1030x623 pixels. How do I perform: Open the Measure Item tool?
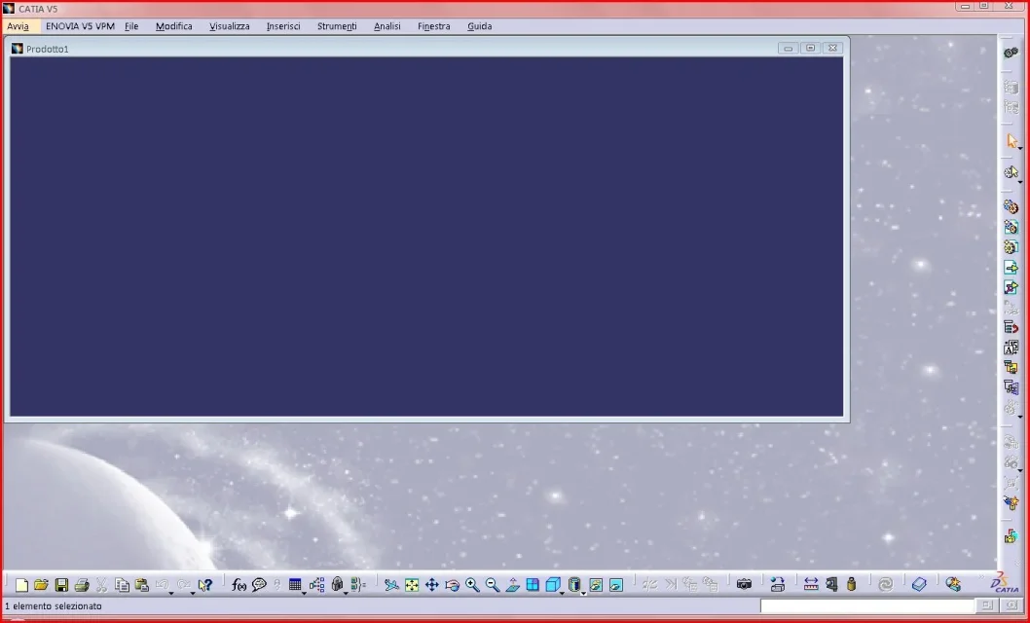[x=831, y=584]
